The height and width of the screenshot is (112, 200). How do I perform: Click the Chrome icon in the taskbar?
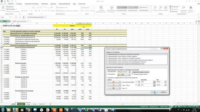(28, 110)
